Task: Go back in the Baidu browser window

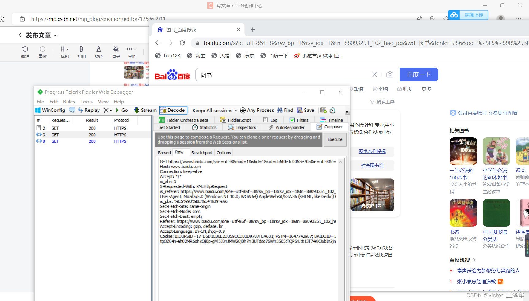Action: [x=158, y=43]
